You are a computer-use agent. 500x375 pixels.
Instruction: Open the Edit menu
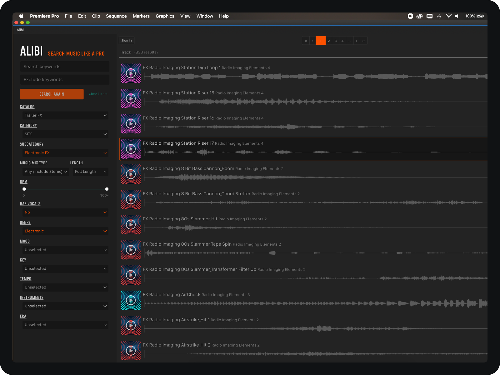(x=82, y=16)
